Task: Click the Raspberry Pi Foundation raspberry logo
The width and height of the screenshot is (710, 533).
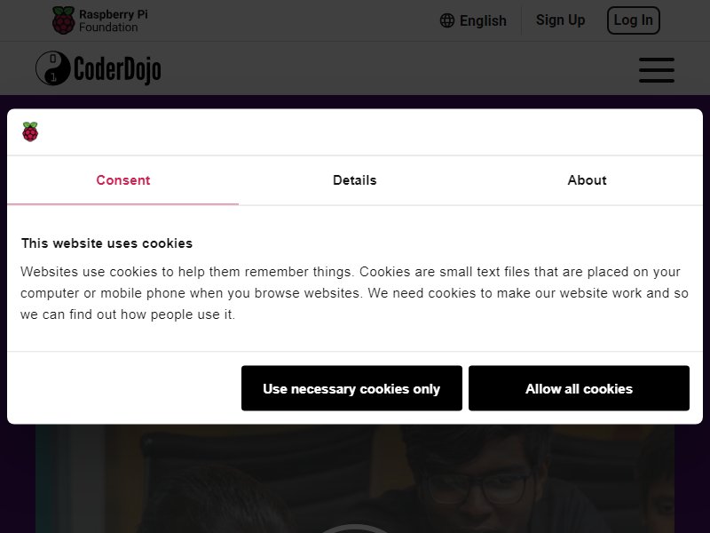Action: coord(63,20)
